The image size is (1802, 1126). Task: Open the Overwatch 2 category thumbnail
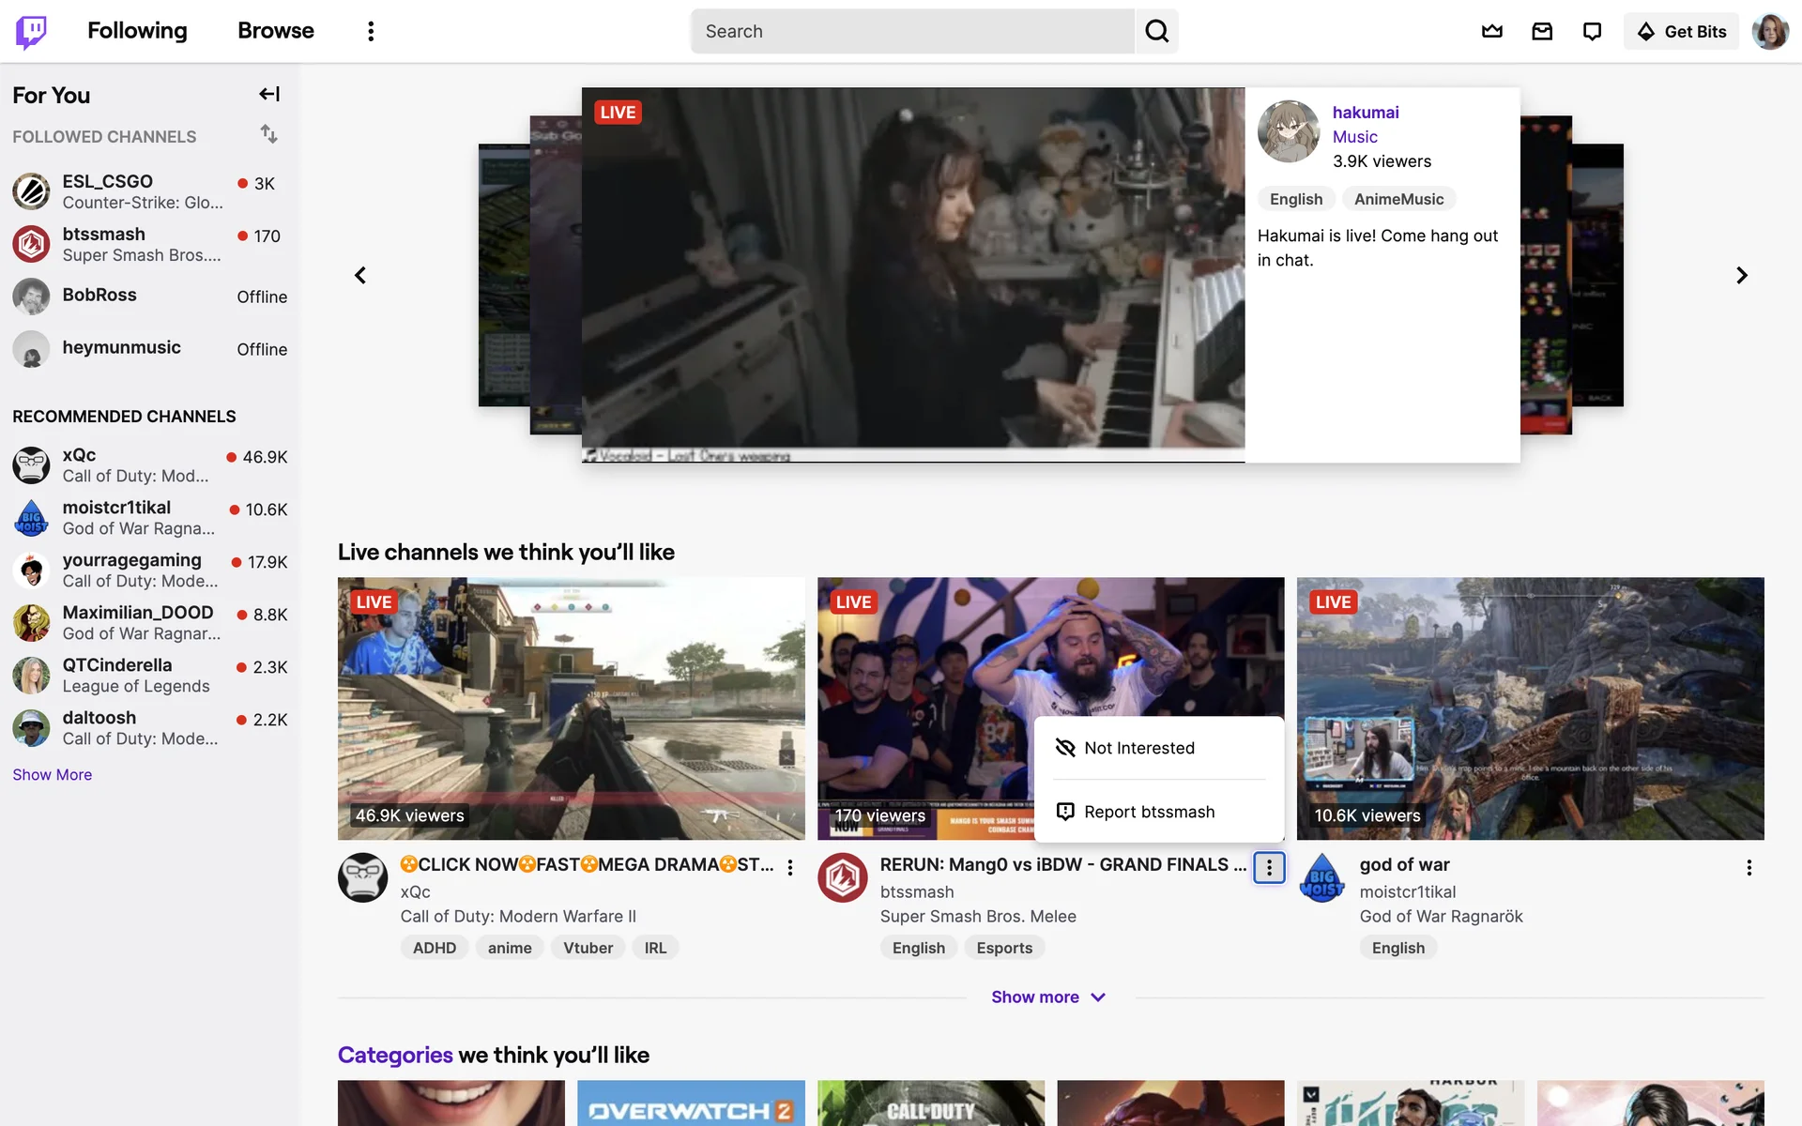pyautogui.click(x=691, y=1103)
